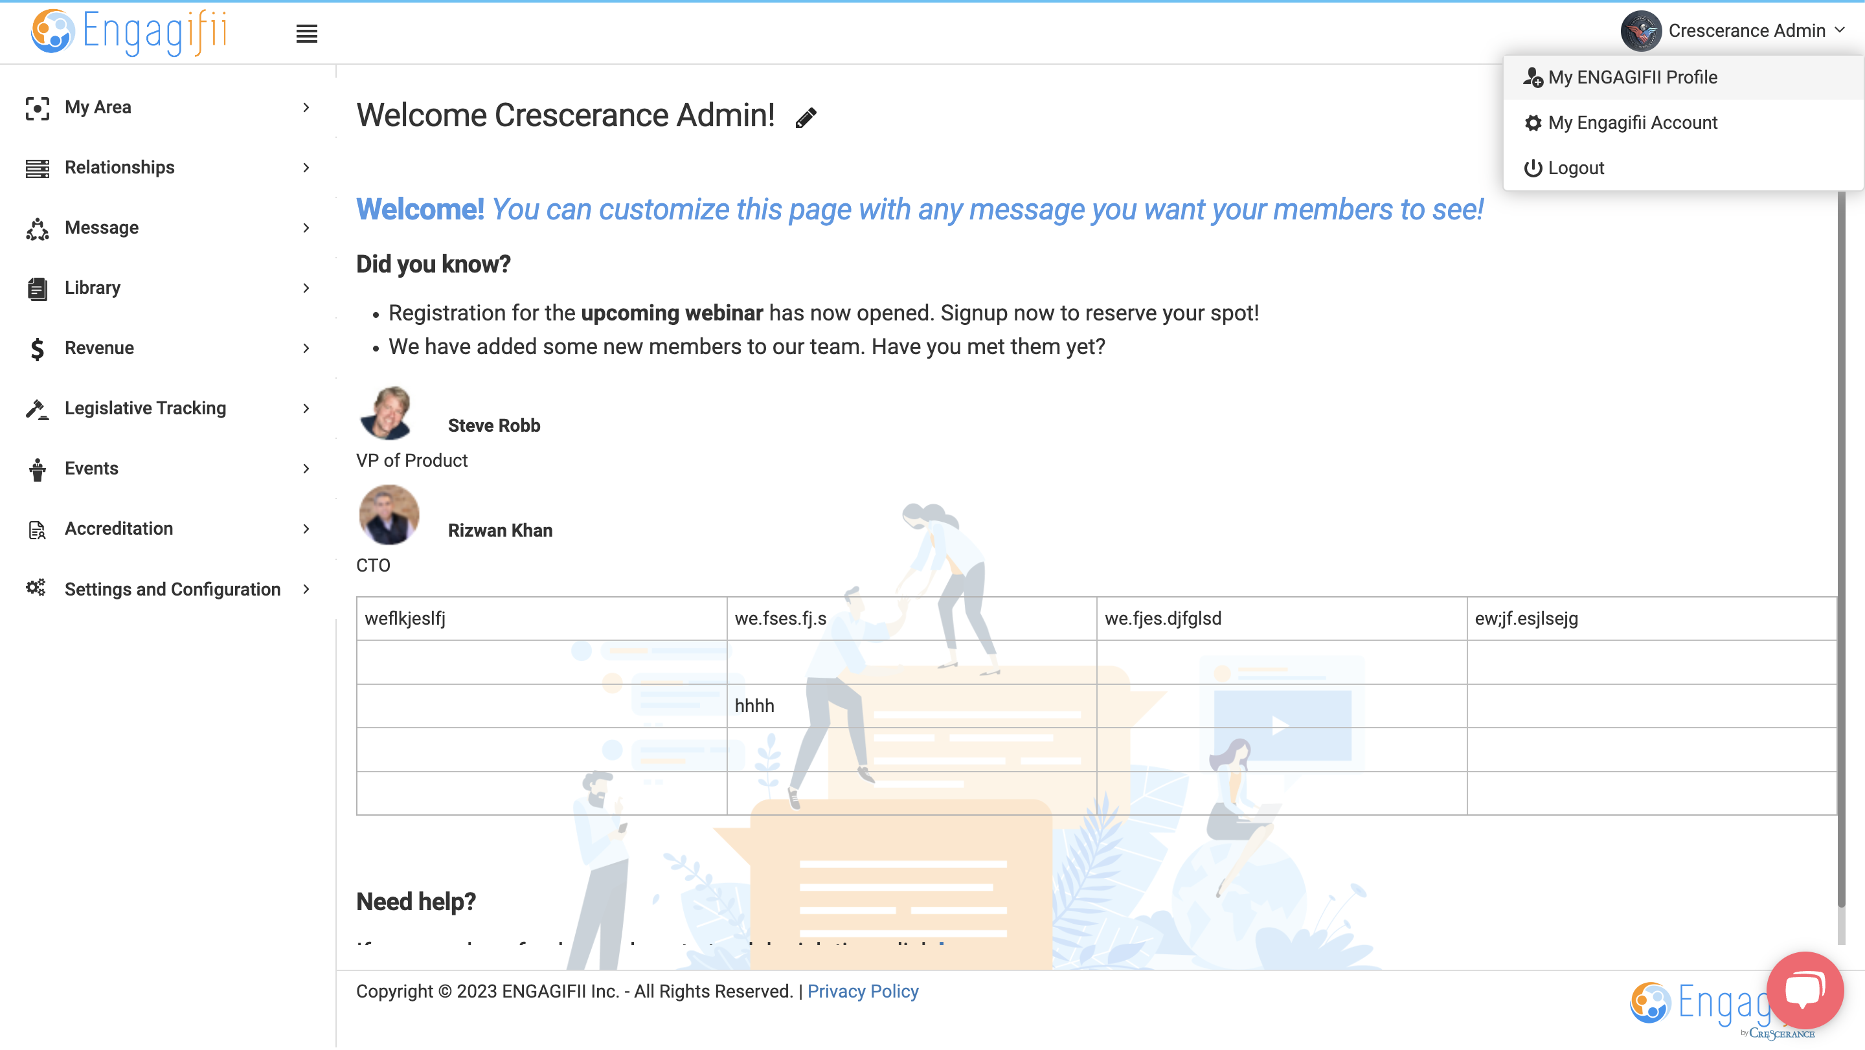Open the Events sidebar item

tap(168, 469)
